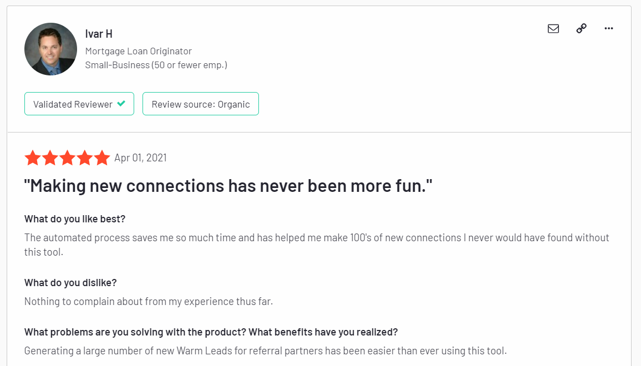
Task: Click the envelope email icon
Action: pos(553,29)
